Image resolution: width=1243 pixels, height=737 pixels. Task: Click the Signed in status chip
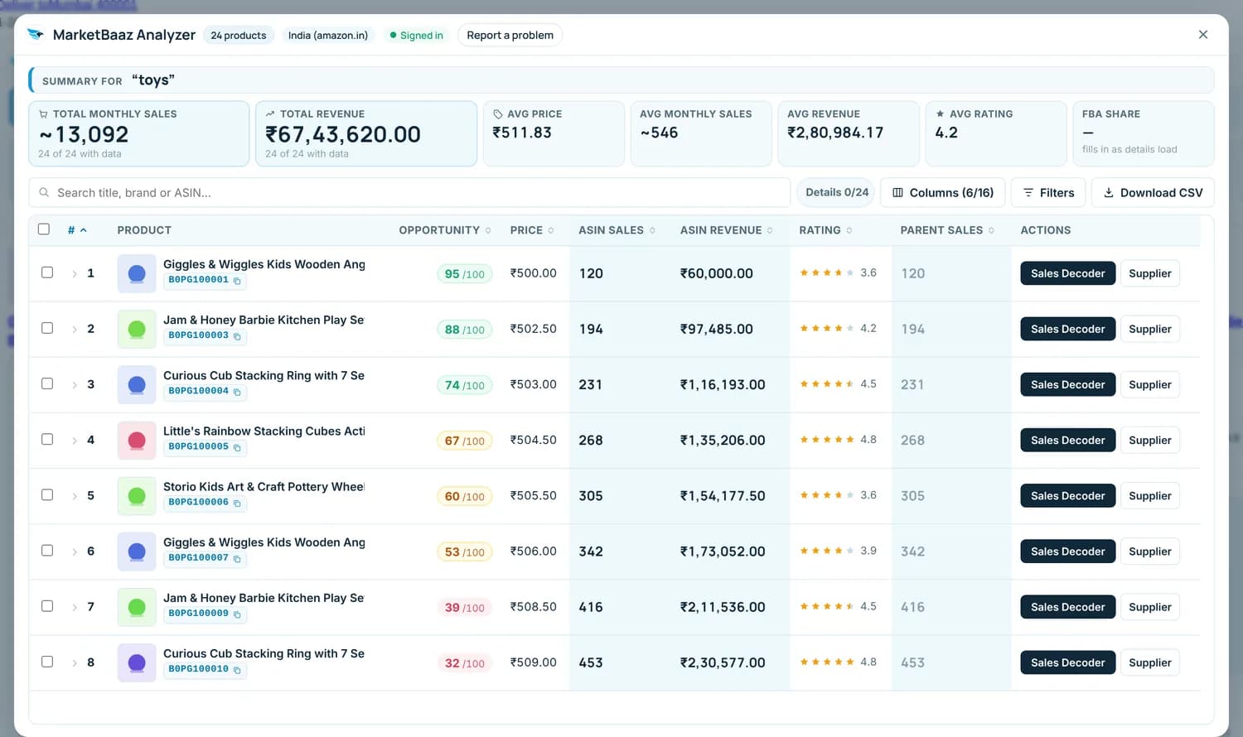pos(416,35)
